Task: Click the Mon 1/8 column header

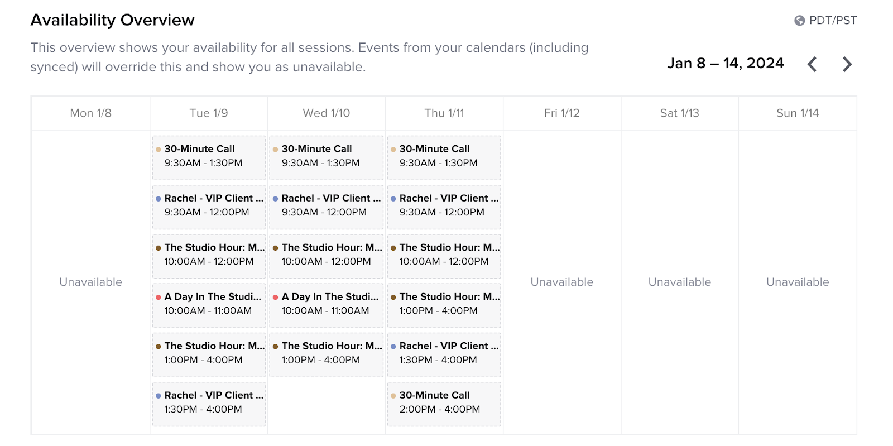Action: [x=90, y=113]
